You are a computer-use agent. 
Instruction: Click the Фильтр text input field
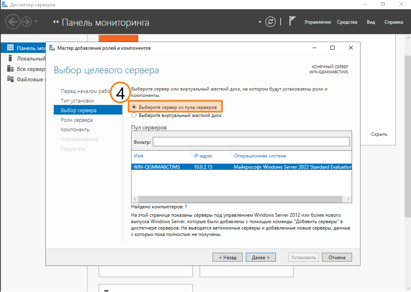(251, 142)
